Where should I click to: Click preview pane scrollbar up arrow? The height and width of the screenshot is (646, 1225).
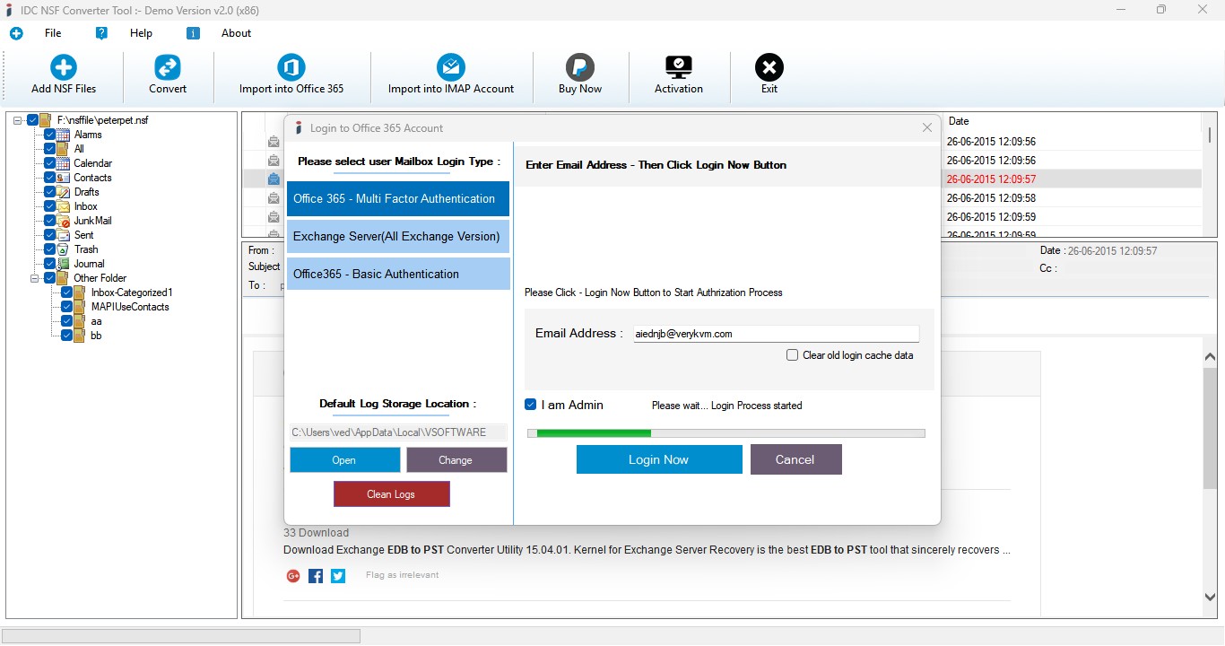[x=1210, y=357]
